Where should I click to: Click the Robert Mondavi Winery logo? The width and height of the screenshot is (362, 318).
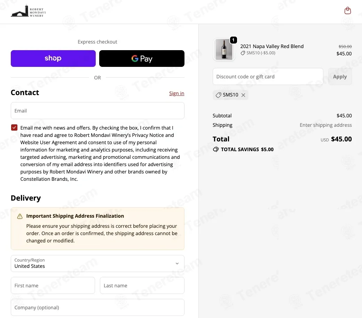coord(28,11)
